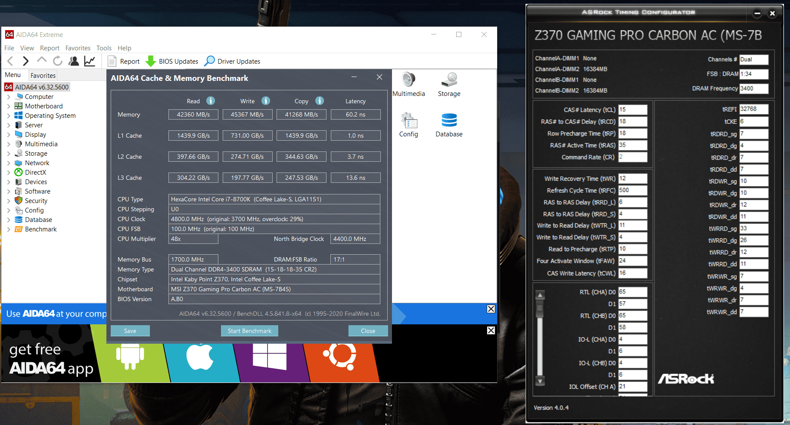Open the File menu

(x=9, y=48)
